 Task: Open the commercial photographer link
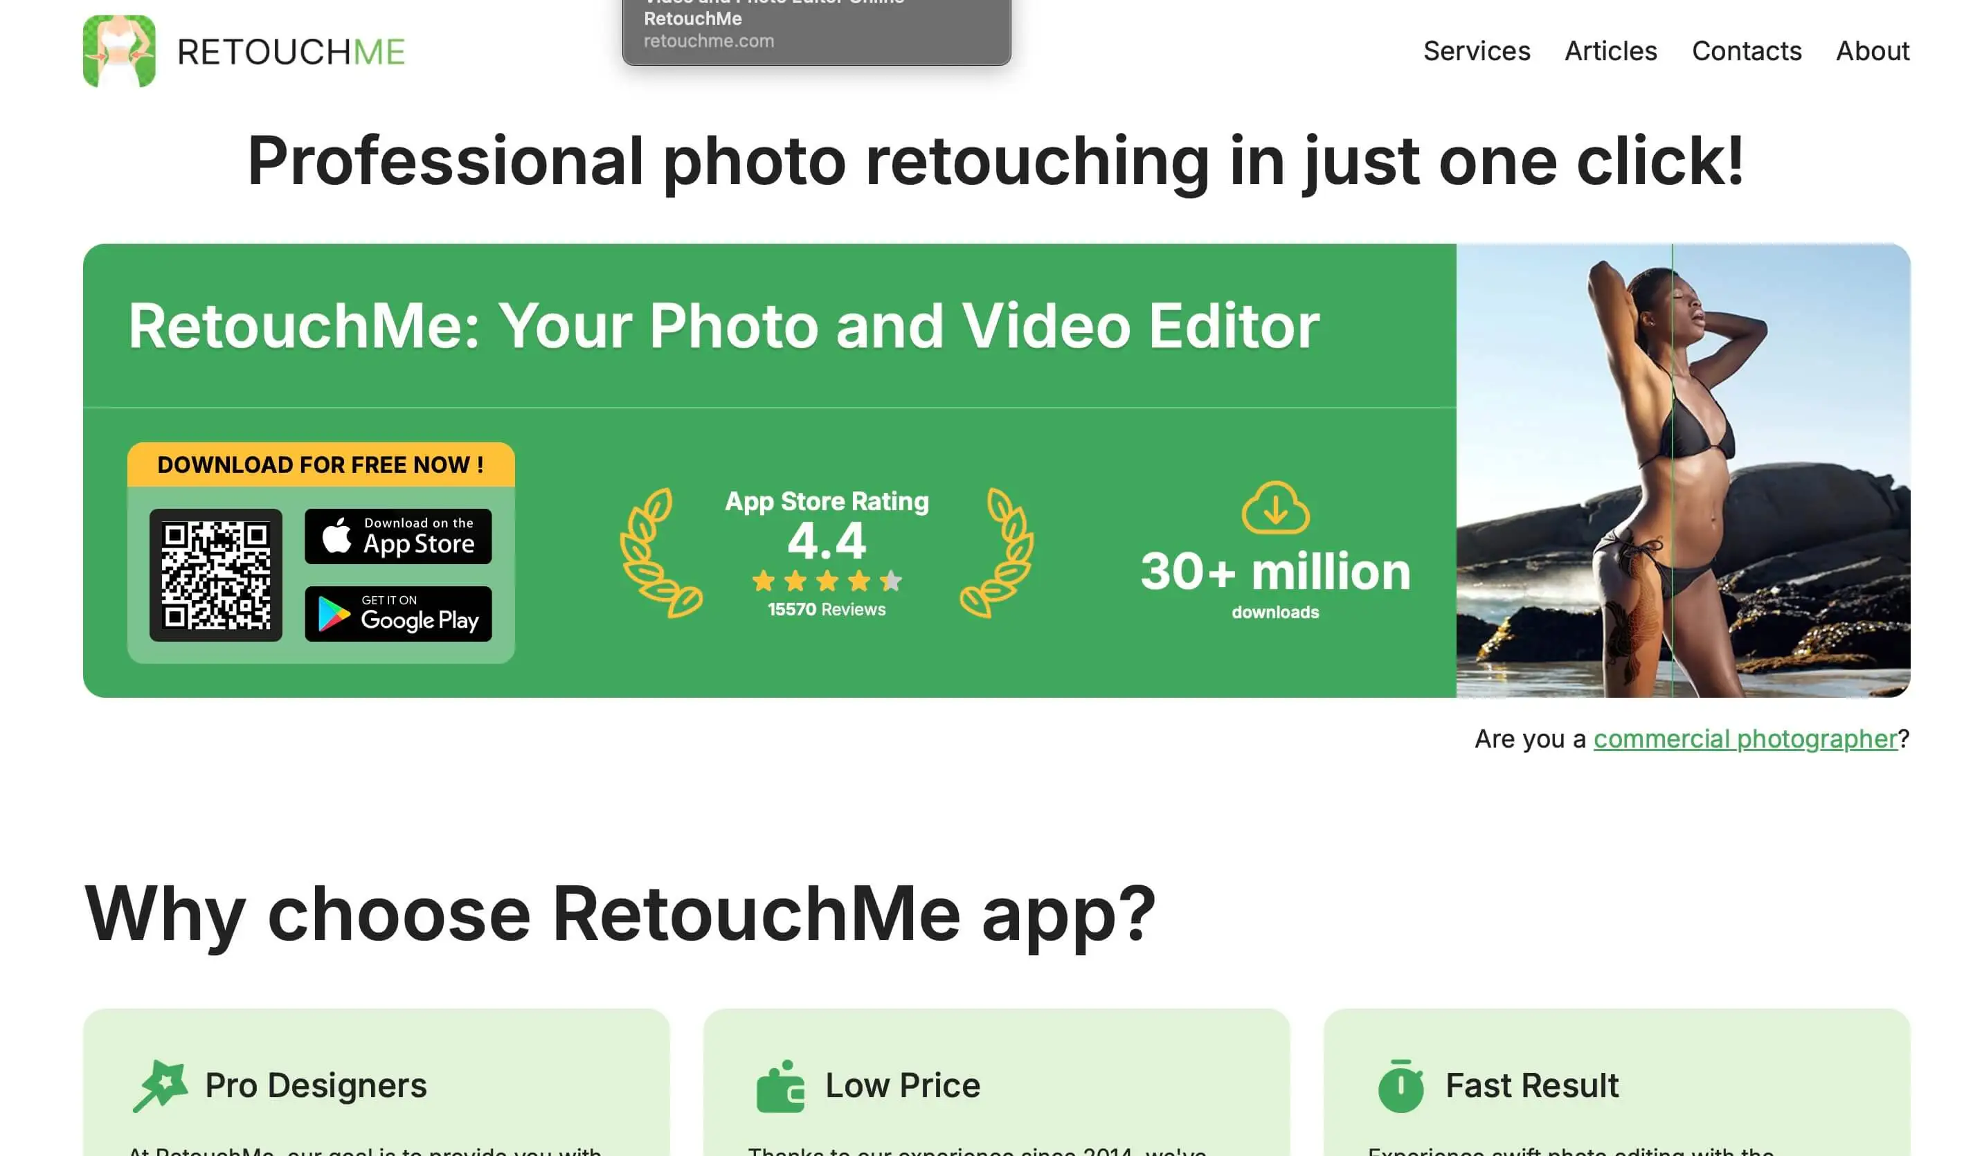point(1745,738)
